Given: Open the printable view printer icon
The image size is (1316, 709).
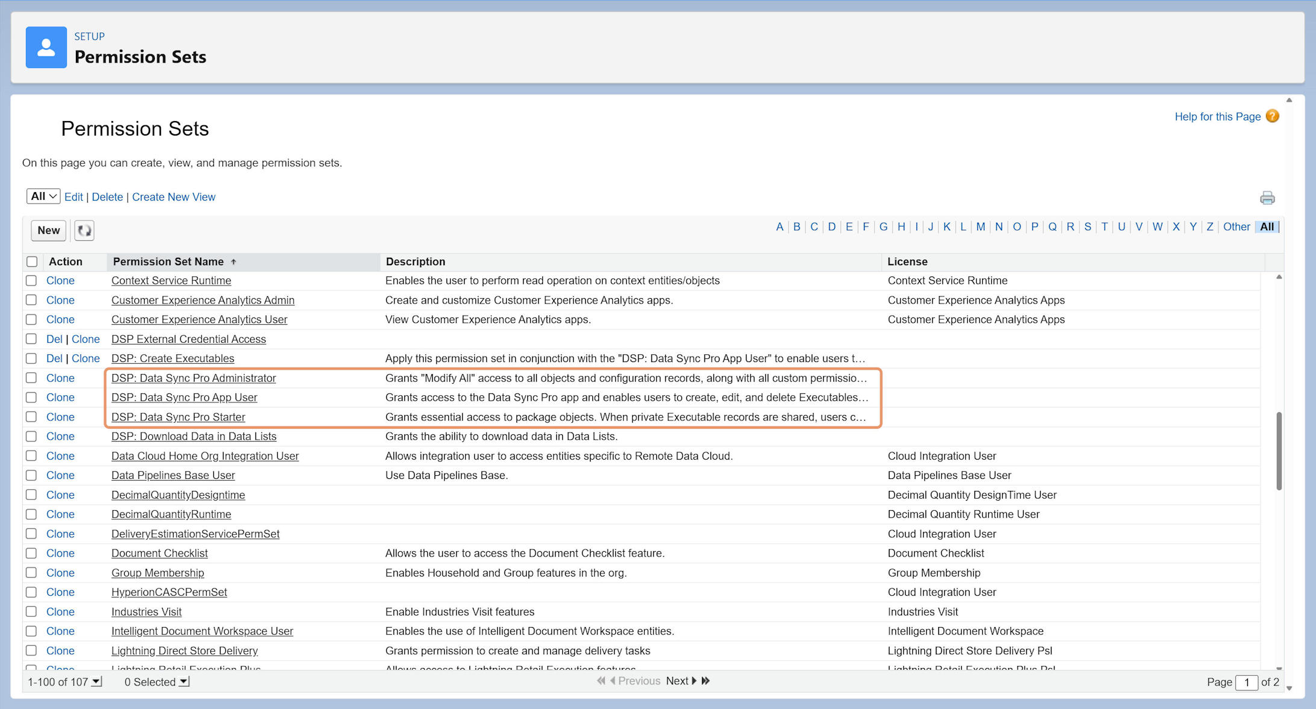Looking at the screenshot, I should pyautogui.click(x=1267, y=198).
